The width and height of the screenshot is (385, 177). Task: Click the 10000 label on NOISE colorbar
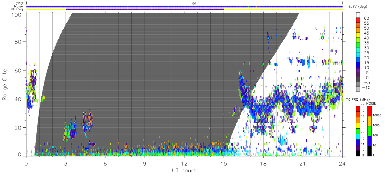pyautogui.click(x=377, y=115)
